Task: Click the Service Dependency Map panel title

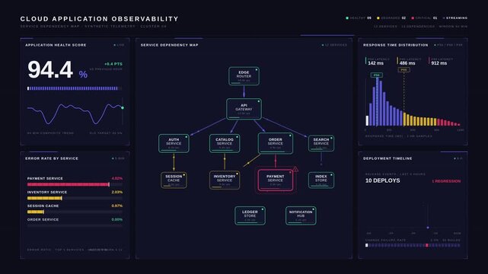Action: [169, 45]
